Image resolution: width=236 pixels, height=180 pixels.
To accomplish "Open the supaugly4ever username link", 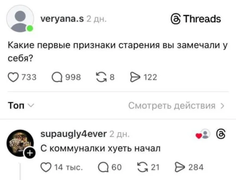I will [x=73, y=135].
